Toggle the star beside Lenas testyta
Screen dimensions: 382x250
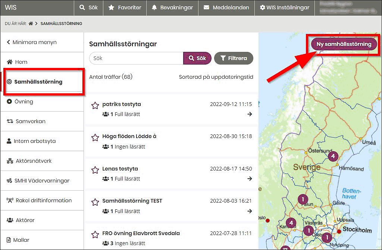click(x=95, y=170)
